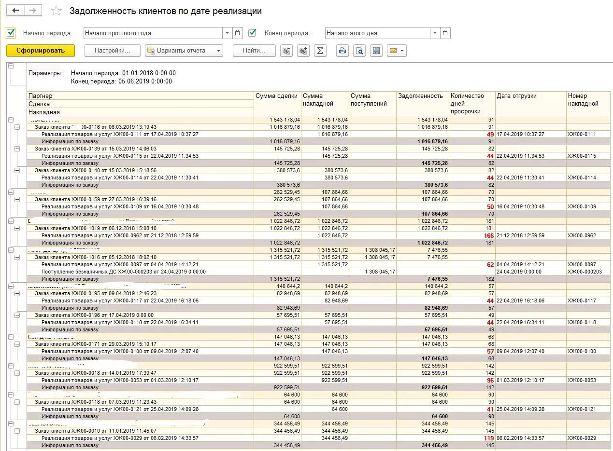
Task: Click inside Начало этого дня input
Action: point(377,33)
